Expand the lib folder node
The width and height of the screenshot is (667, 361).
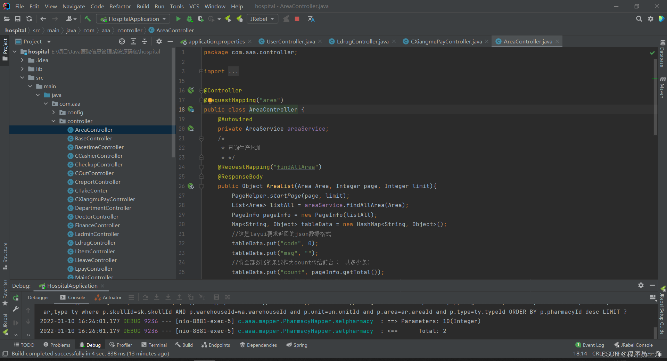(22, 69)
